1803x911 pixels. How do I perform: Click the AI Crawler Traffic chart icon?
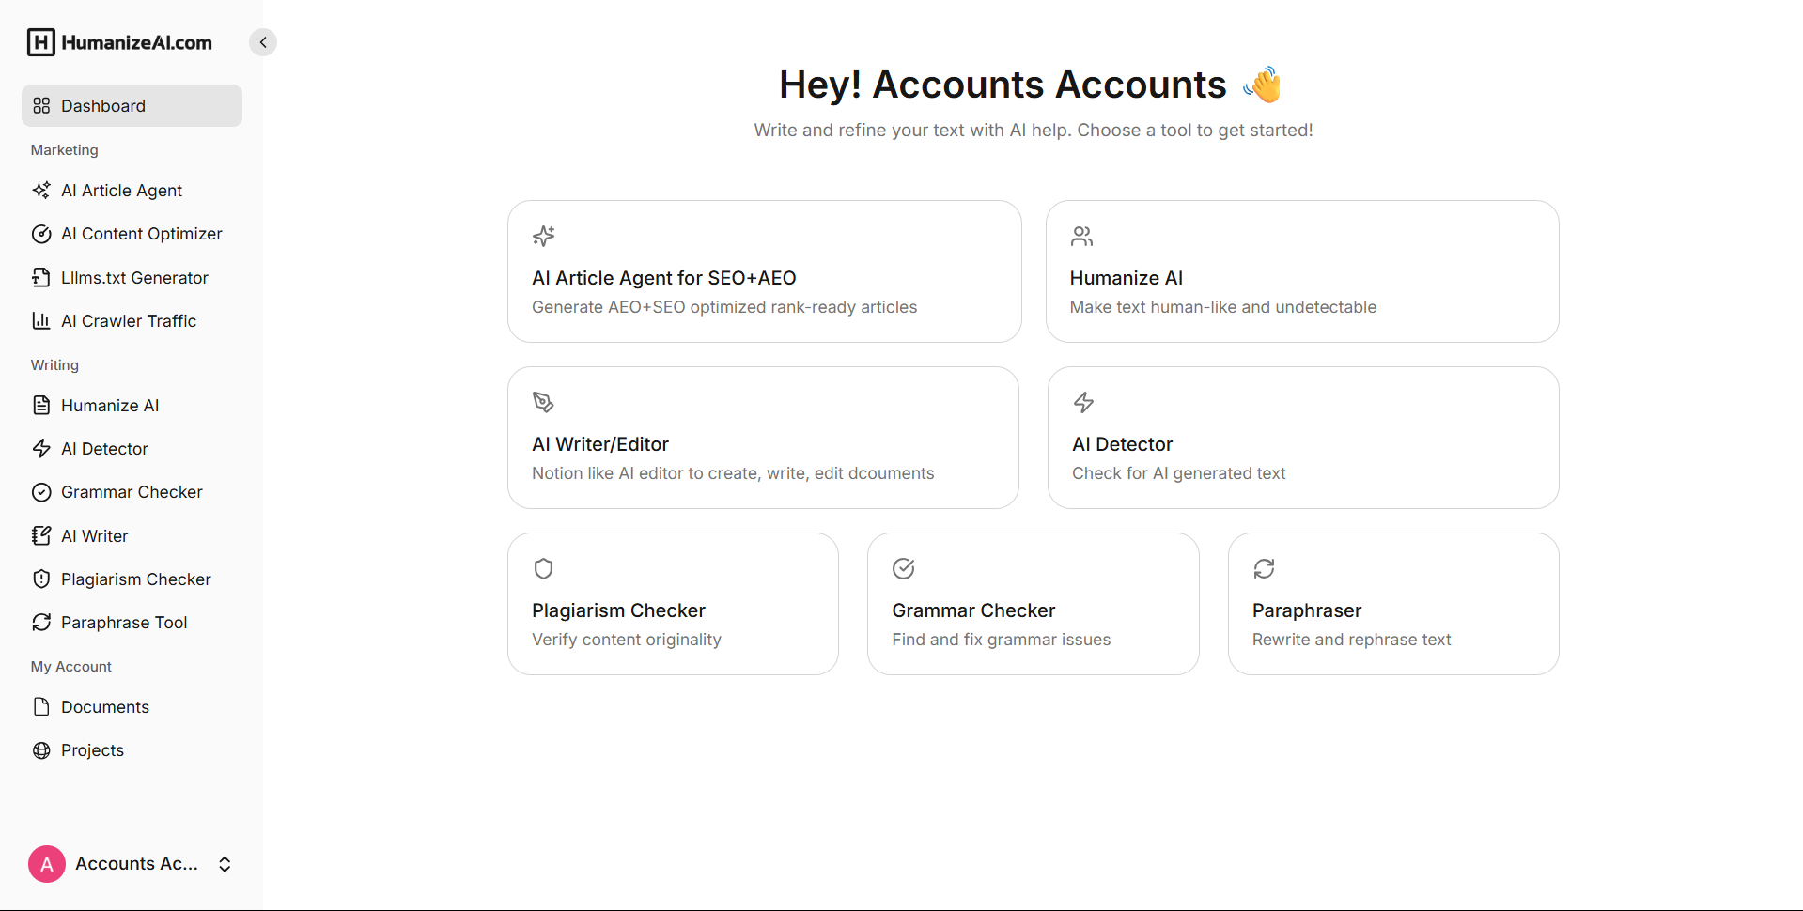point(41,321)
